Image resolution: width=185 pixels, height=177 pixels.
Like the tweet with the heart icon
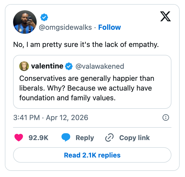pyautogui.click(x=19, y=137)
